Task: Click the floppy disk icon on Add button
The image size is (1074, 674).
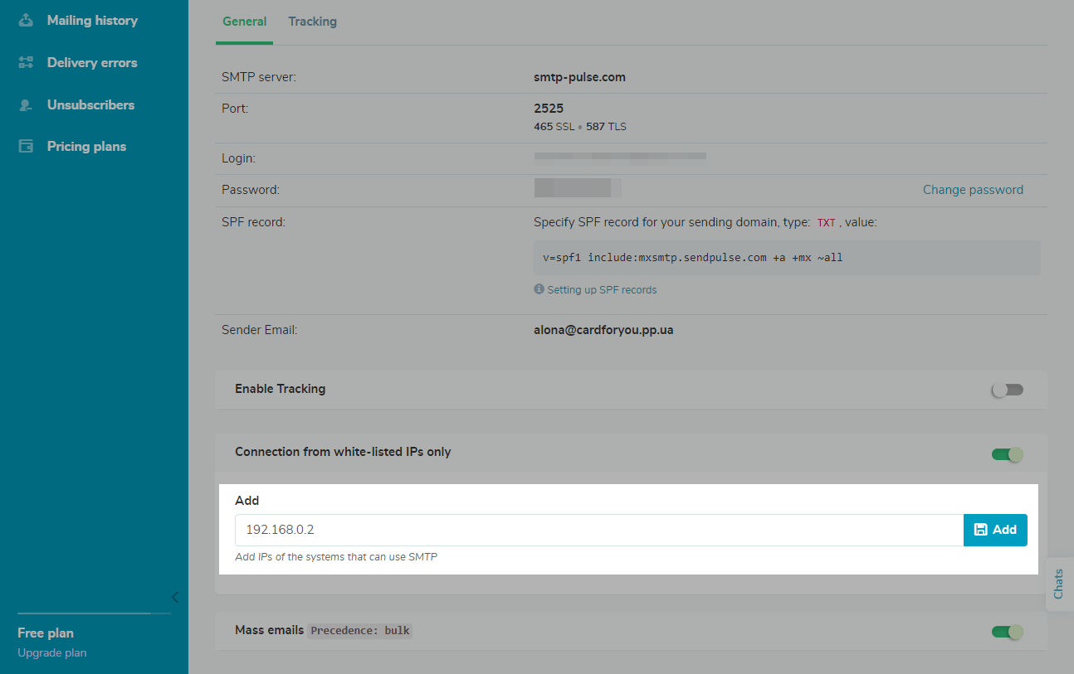Action: [x=980, y=530]
